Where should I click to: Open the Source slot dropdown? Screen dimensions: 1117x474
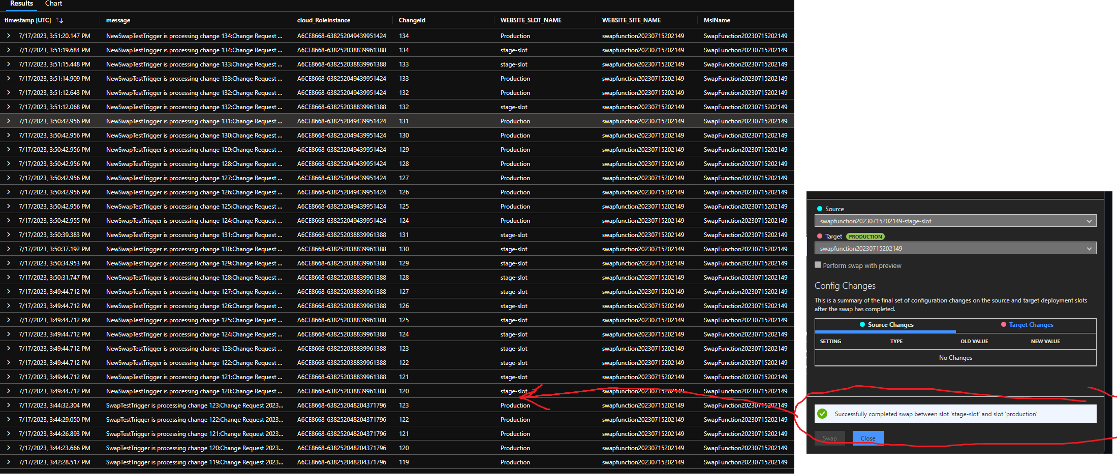(x=1089, y=221)
